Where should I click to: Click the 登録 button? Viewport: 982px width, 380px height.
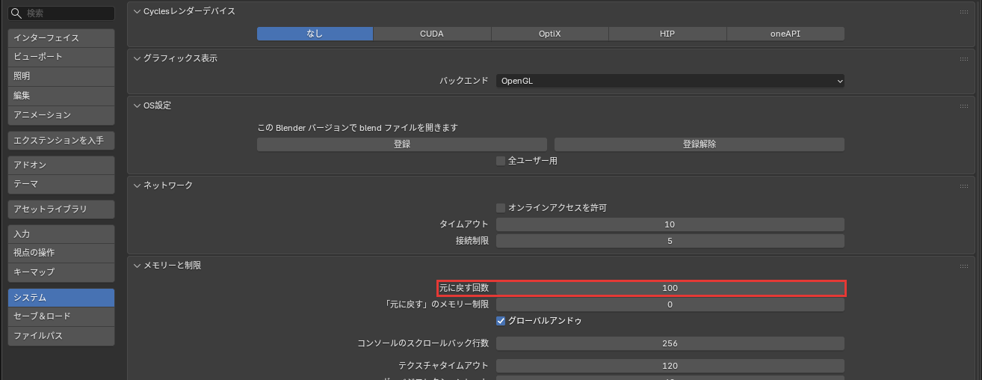pyautogui.click(x=402, y=144)
